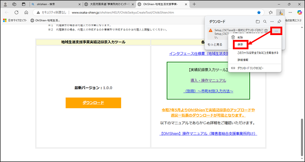Screen dimensions: 305x162
Task: Close the Oh!Shien-地域生活支援事業 tab
Action: (186, 4)
